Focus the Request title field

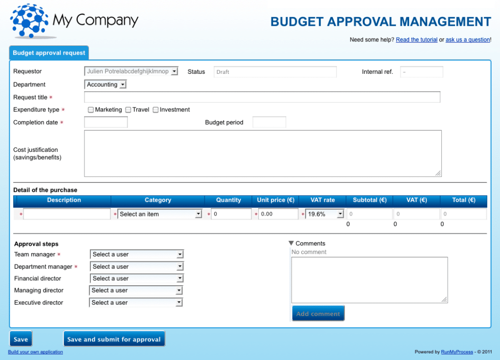[262, 97]
